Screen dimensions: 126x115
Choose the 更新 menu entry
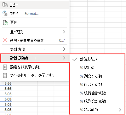click(35, 22)
